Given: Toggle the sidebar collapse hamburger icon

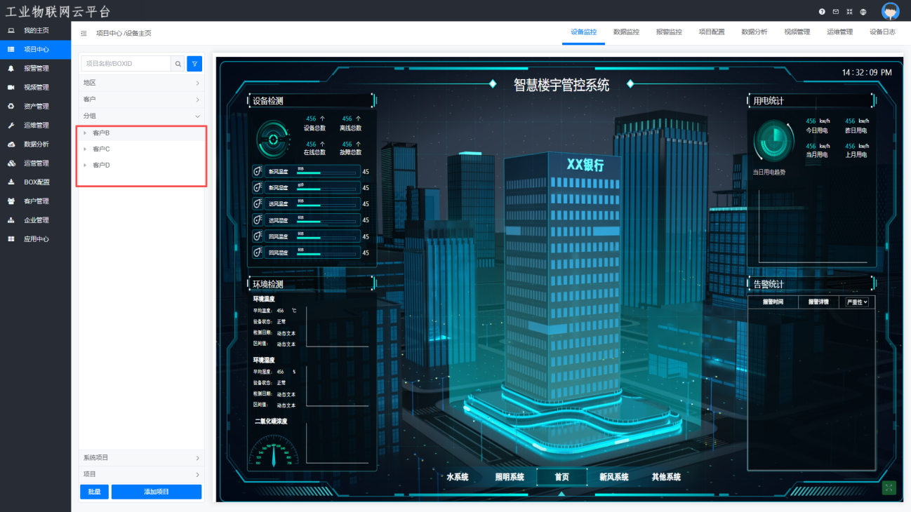Looking at the screenshot, I should click(x=84, y=33).
